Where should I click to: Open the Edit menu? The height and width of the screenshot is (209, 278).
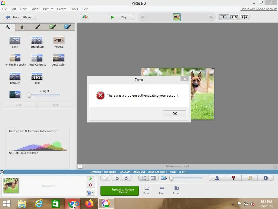coord(13,9)
